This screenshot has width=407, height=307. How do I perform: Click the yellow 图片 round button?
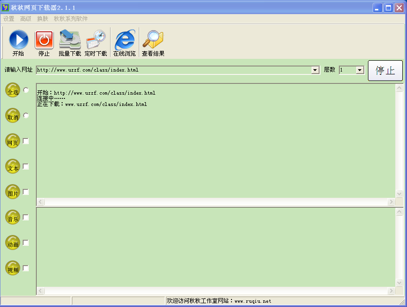click(x=13, y=192)
